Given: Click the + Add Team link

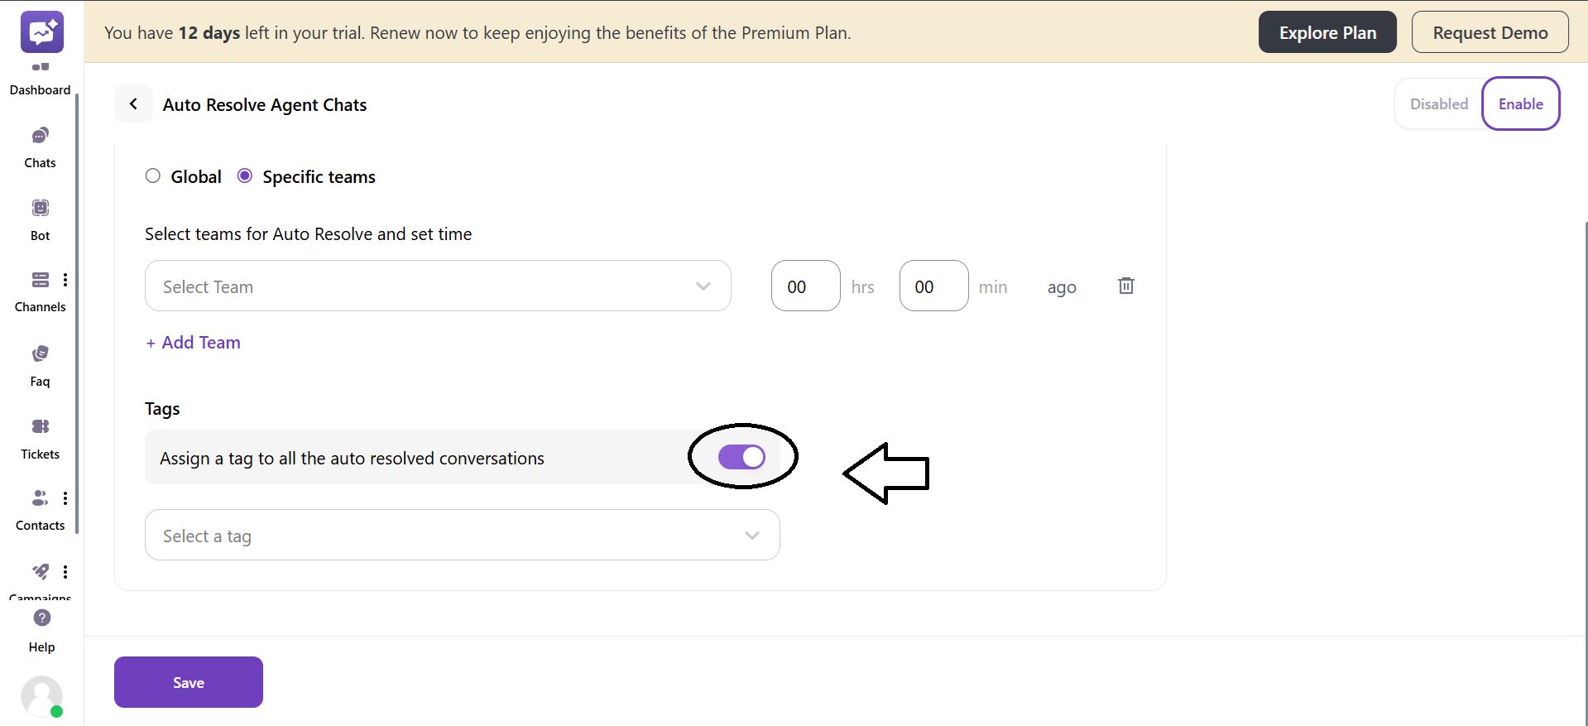Looking at the screenshot, I should click(194, 343).
